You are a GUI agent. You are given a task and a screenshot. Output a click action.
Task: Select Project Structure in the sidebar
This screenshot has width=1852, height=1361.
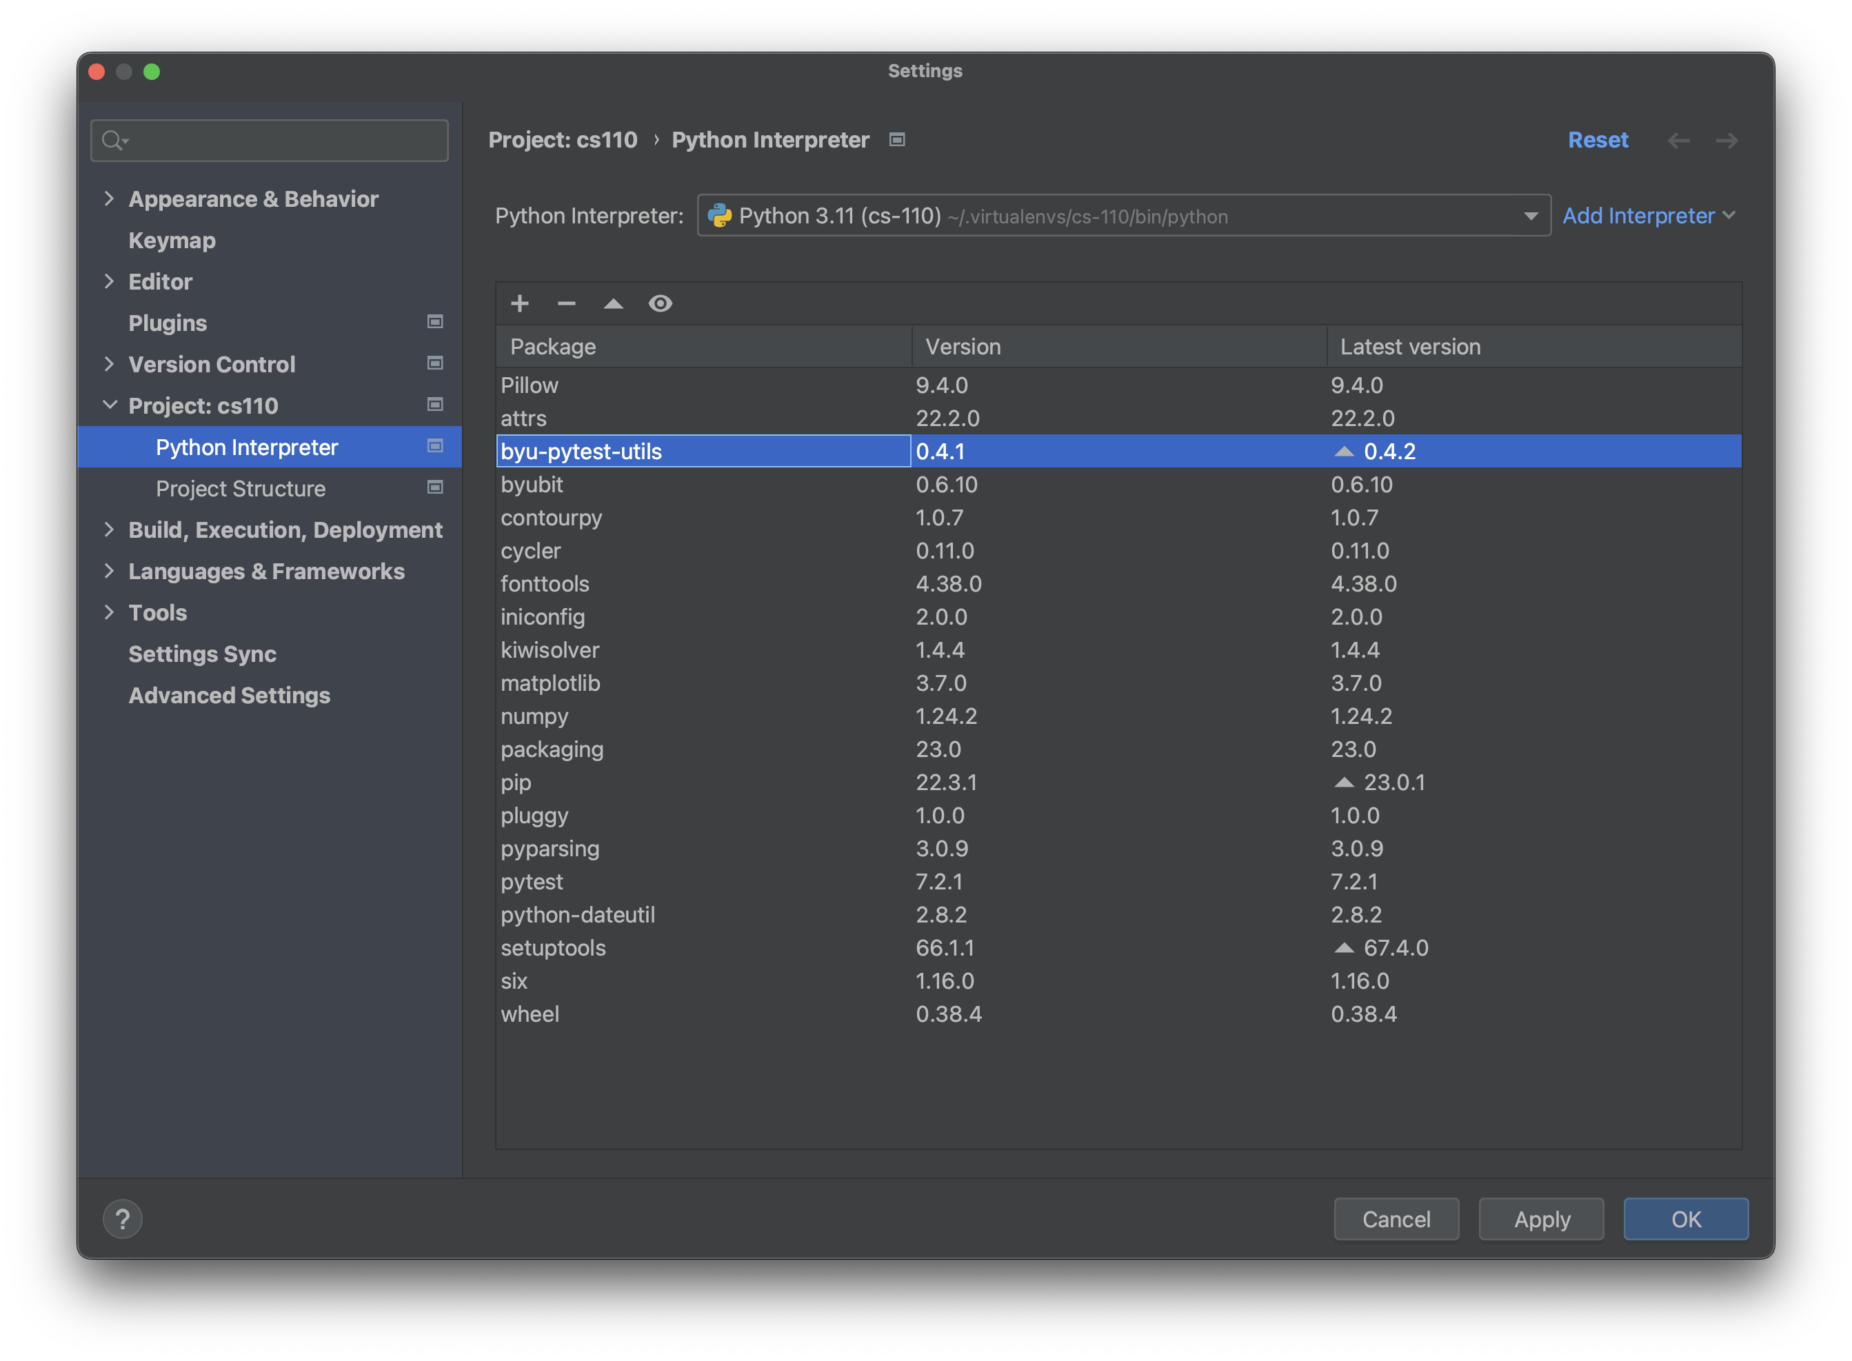click(x=241, y=487)
